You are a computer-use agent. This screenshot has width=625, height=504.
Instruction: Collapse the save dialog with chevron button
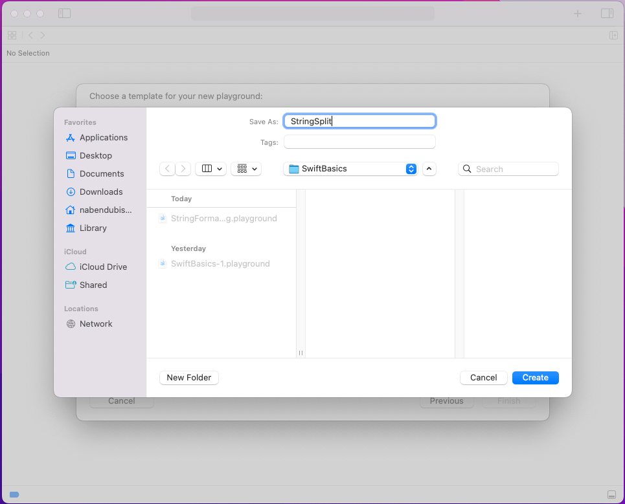point(429,169)
